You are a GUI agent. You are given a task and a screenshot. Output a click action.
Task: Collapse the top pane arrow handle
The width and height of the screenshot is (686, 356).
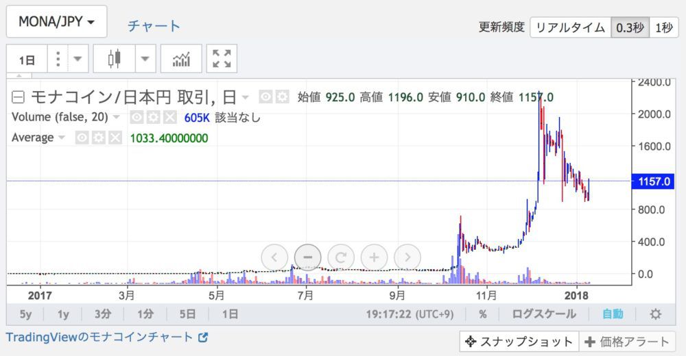click(19, 77)
